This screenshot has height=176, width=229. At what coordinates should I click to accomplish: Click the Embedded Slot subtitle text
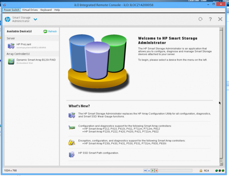(x=25, y=63)
